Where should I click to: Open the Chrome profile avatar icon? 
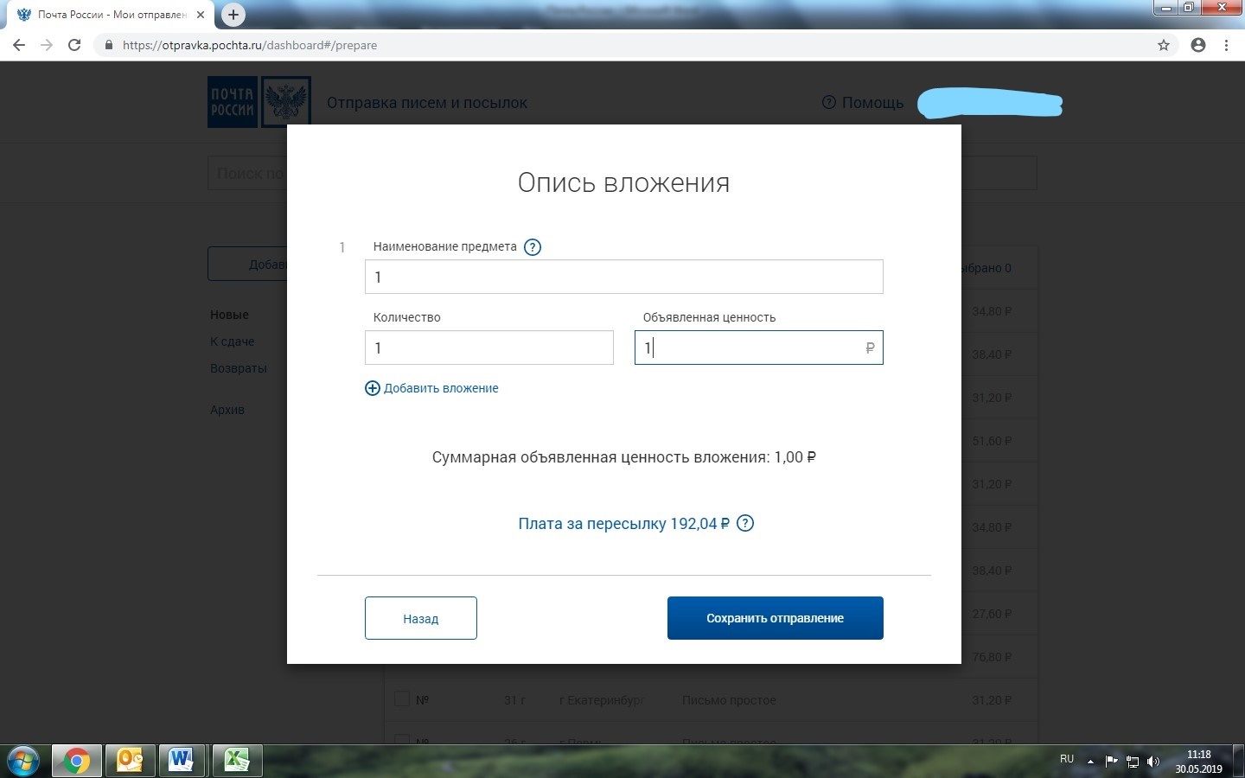coord(1198,45)
